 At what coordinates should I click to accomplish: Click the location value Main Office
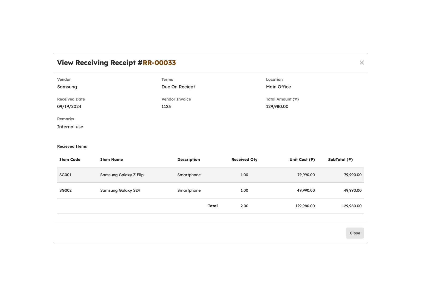coord(278,87)
